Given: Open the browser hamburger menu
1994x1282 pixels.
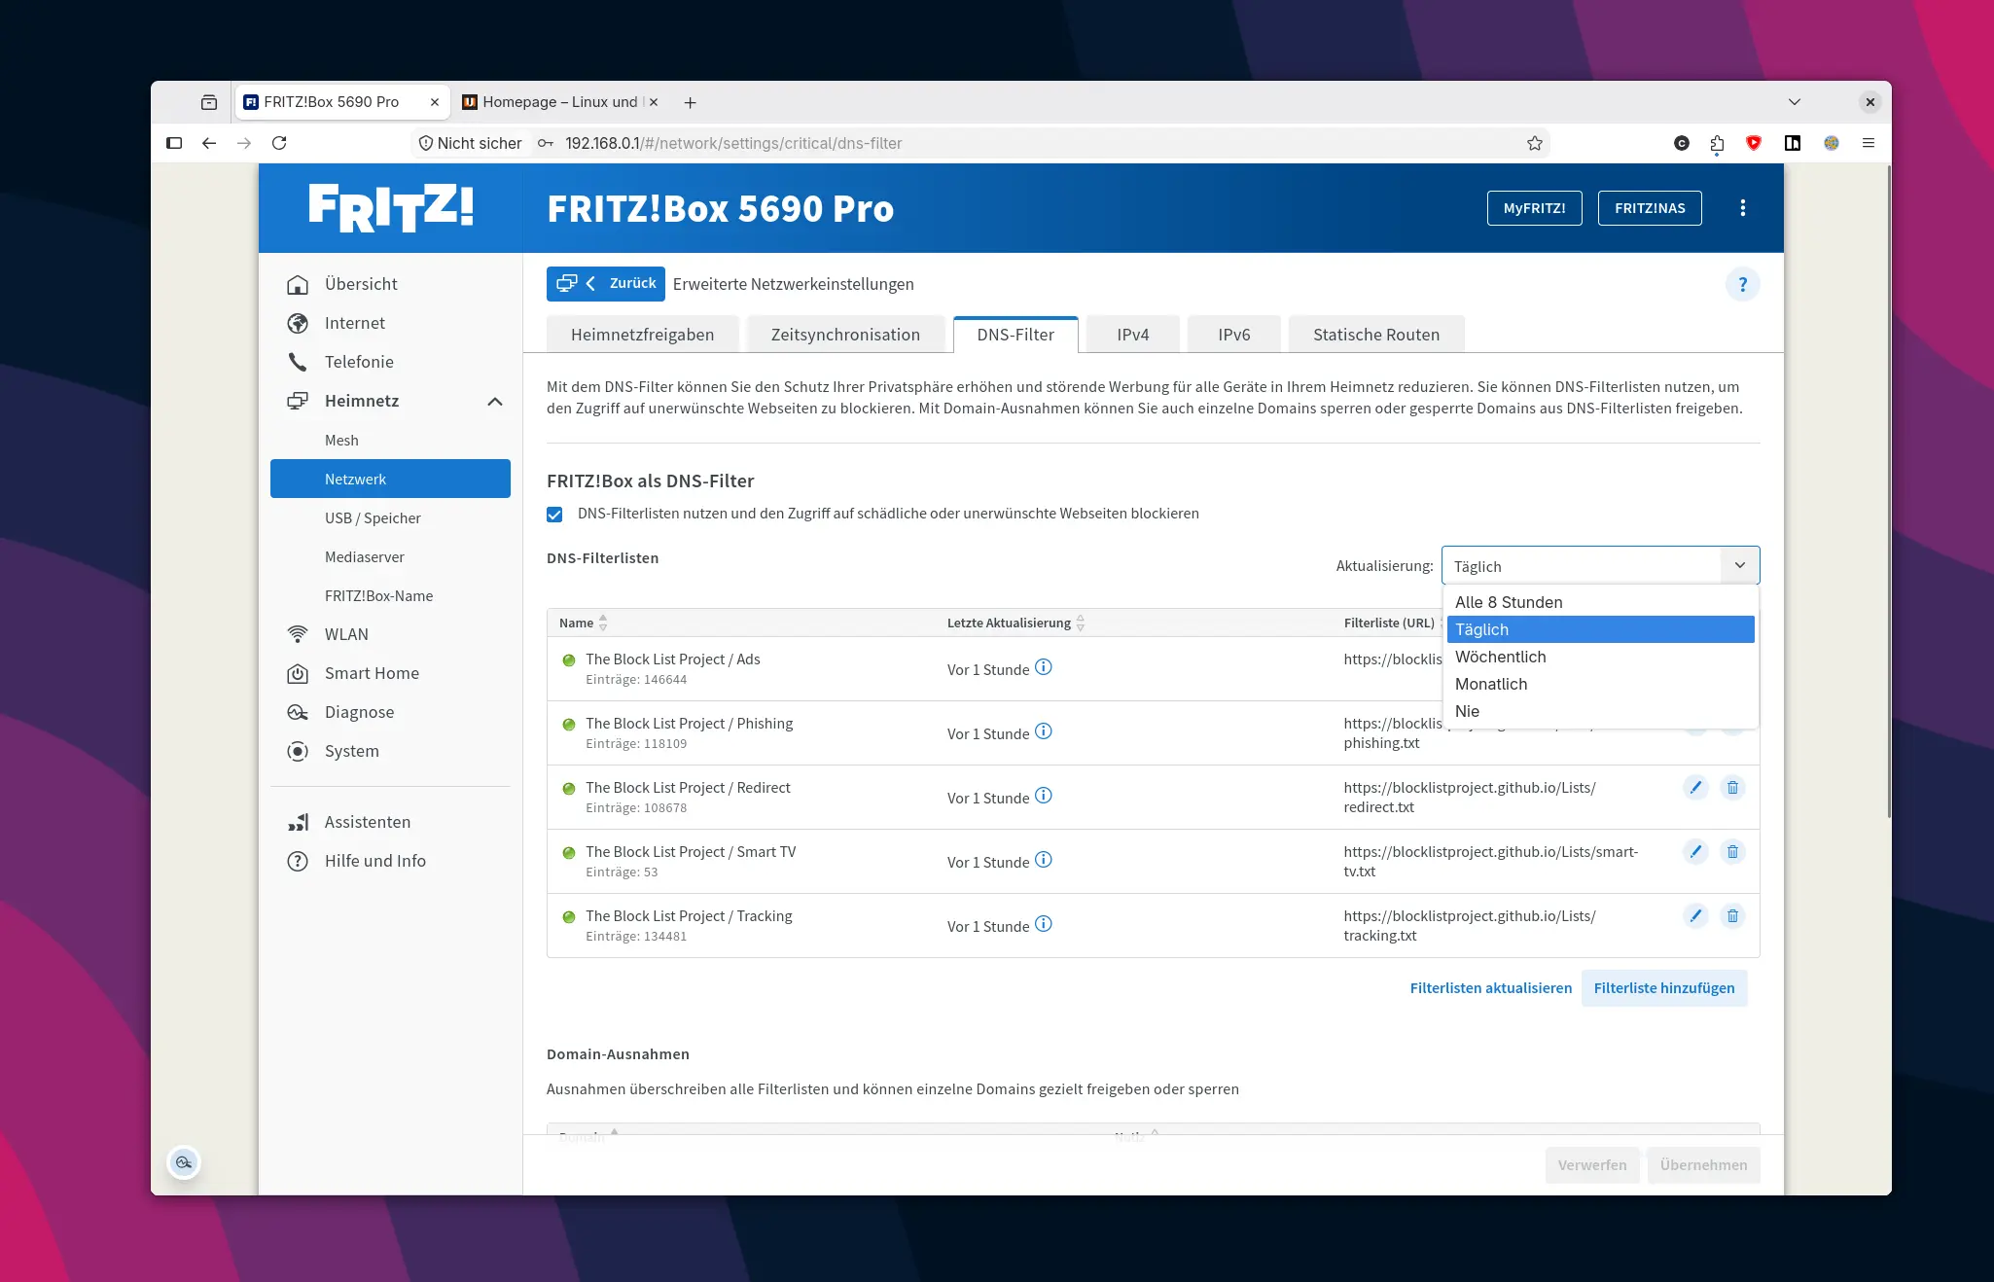Looking at the screenshot, I should click(1868, 143).
